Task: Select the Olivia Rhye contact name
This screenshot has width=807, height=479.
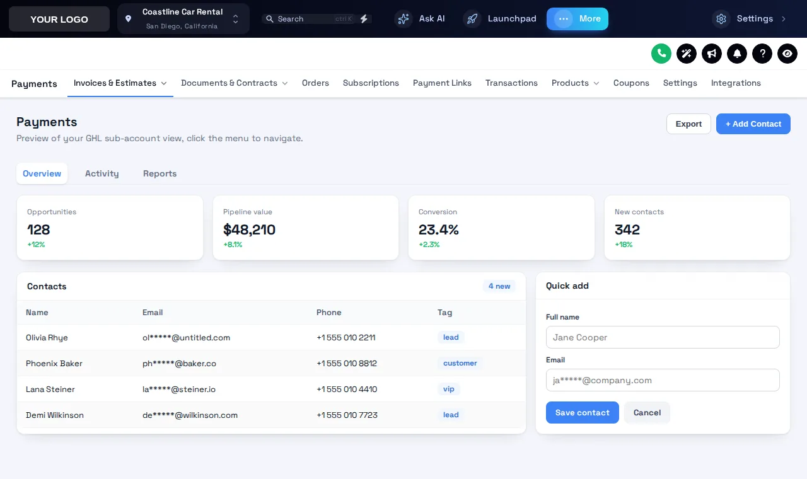Action: click(47, 338)
